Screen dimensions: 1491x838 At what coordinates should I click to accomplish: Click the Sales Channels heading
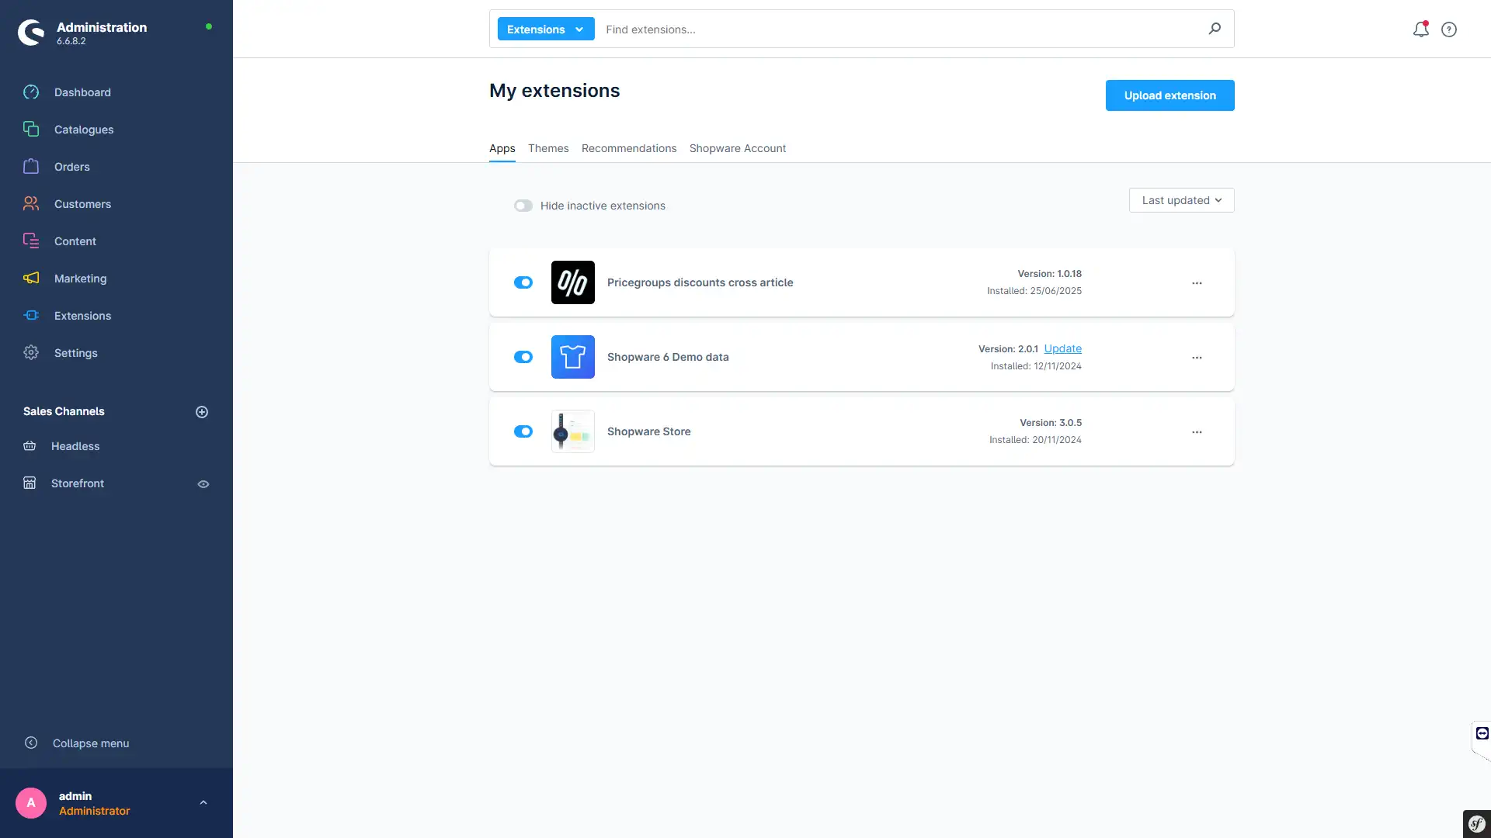[x=64, y=411]
